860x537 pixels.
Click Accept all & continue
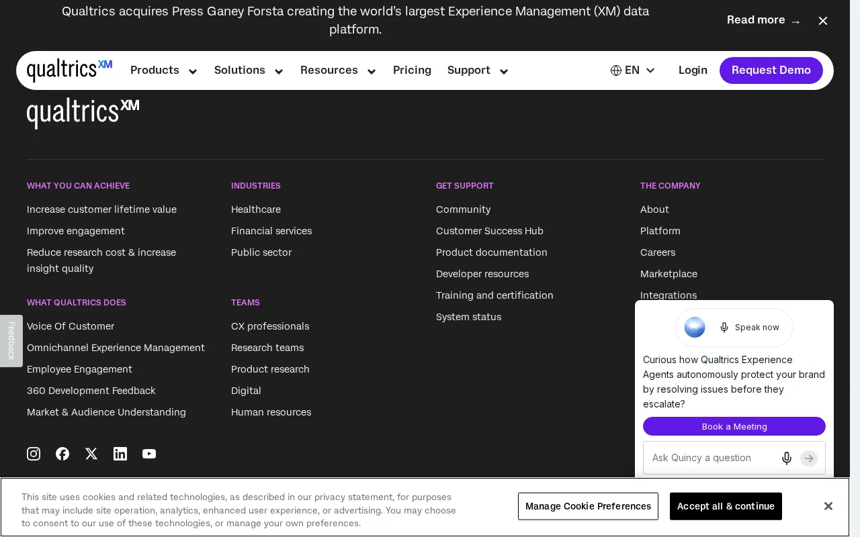click(x=726, y=506)
